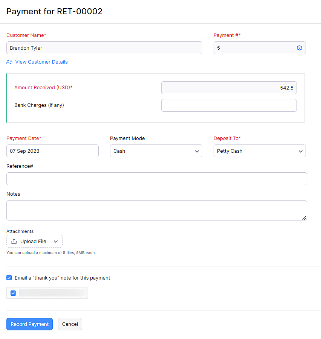The image size is (321, 339).
Task: Focus the Reference# input field
Action: pos(157,179)
